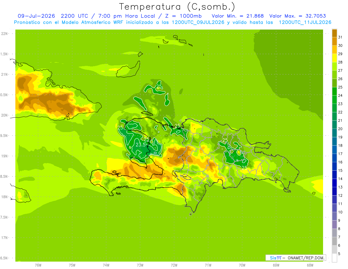Pick the blue swatch between 15 and 16
This screenshot has height=269, width=348.
point(334,166)
